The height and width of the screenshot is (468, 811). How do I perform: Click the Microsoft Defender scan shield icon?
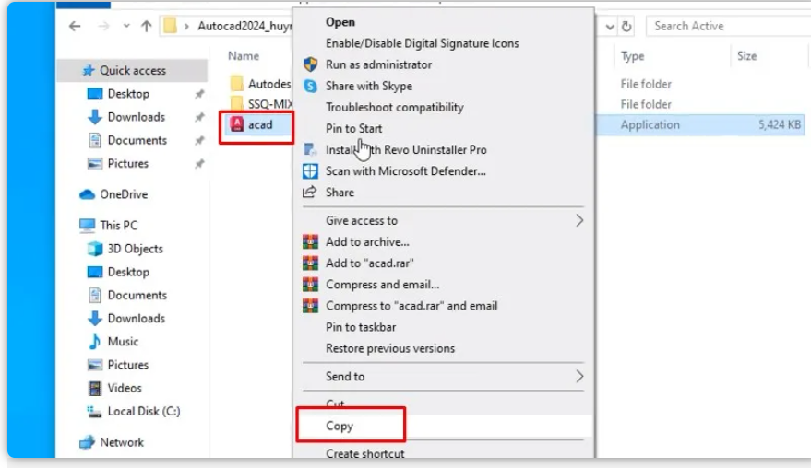311,171
